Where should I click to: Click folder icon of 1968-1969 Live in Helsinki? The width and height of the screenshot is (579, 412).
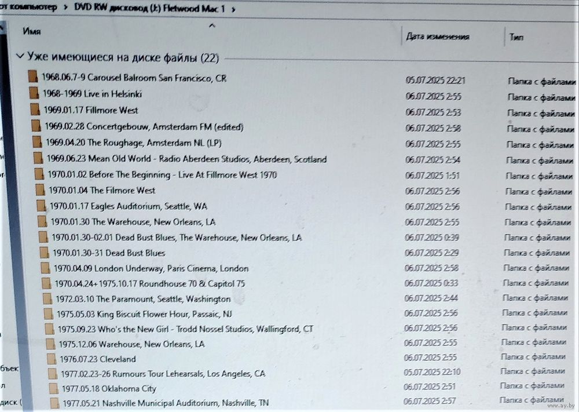34,93
